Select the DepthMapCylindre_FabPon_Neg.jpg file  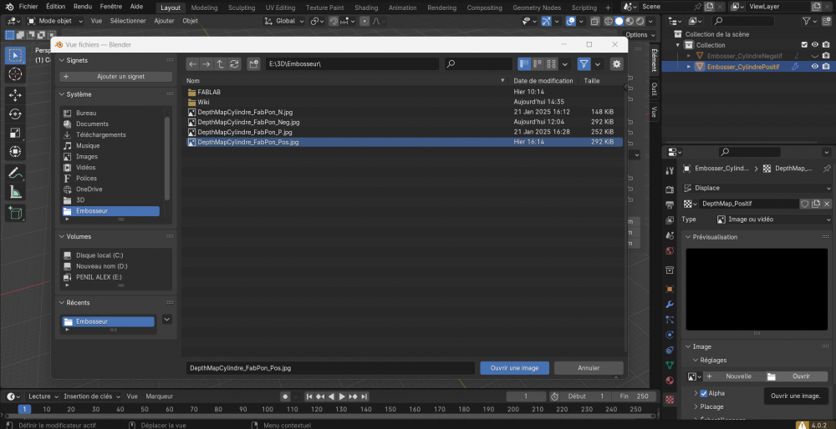pos(248,122)
